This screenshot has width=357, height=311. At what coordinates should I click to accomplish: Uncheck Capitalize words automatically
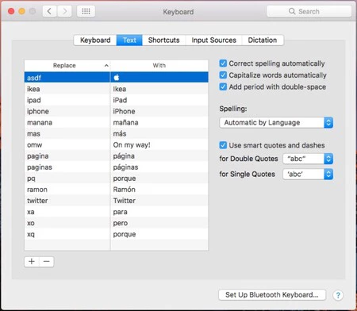coord(223,75)
